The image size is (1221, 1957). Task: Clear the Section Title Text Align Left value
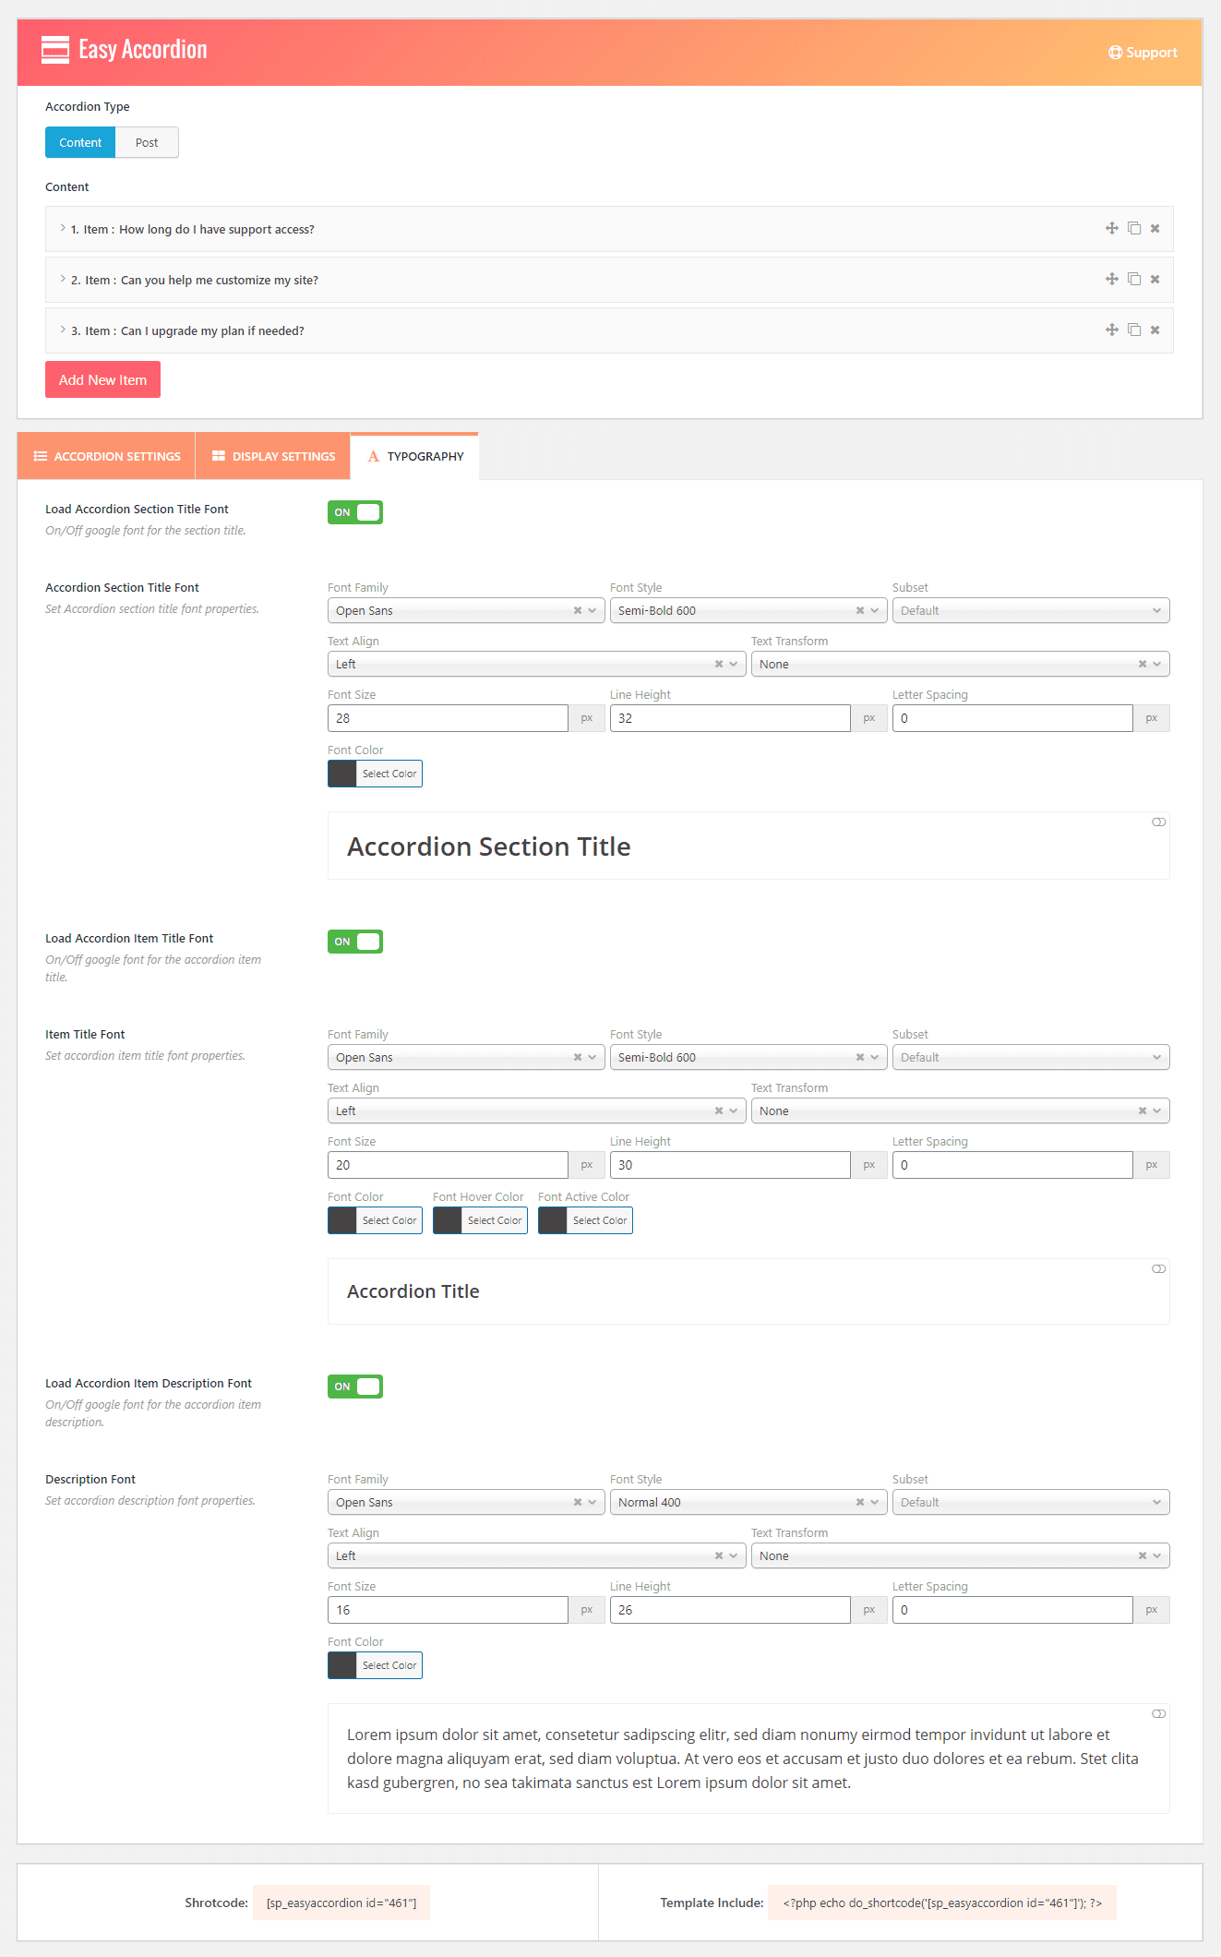[719, 664]
